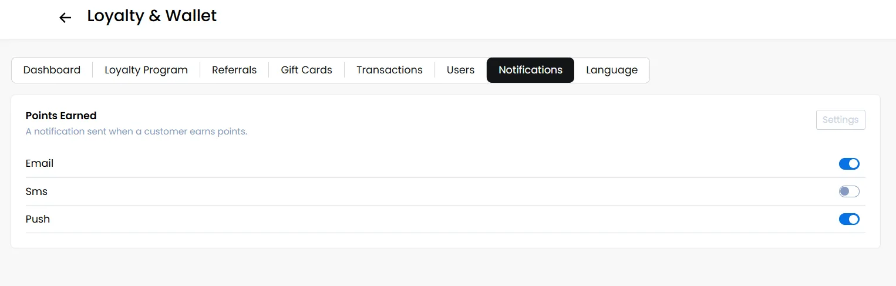Image resolution: width=896 pixels, height=286 pixels.
Task: Click the Points Earned heading
Action: (61, 116)
